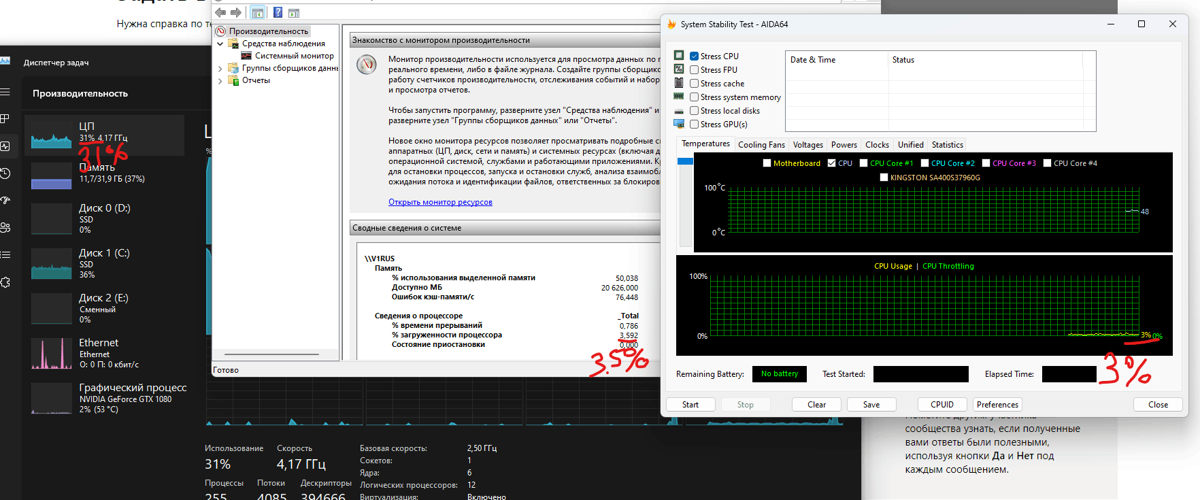Click vertical slider beside the temperature graph
This screenshot has height=500, width=1200.
click(685, 201)
